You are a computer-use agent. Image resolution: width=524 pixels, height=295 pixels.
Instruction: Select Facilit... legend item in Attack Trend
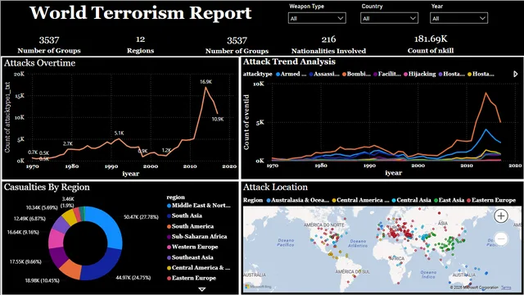tap(387, 74)
